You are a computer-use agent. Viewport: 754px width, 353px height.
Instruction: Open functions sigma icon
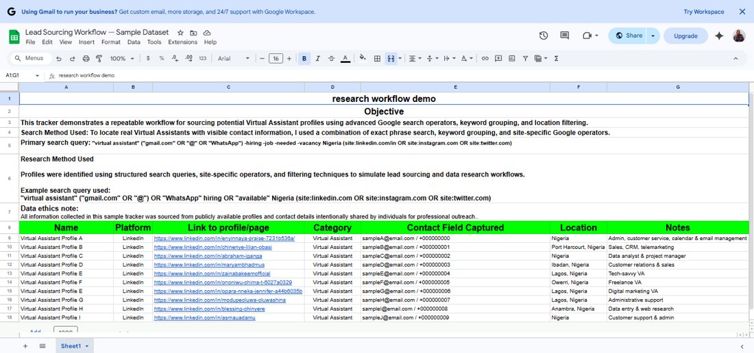557,59
